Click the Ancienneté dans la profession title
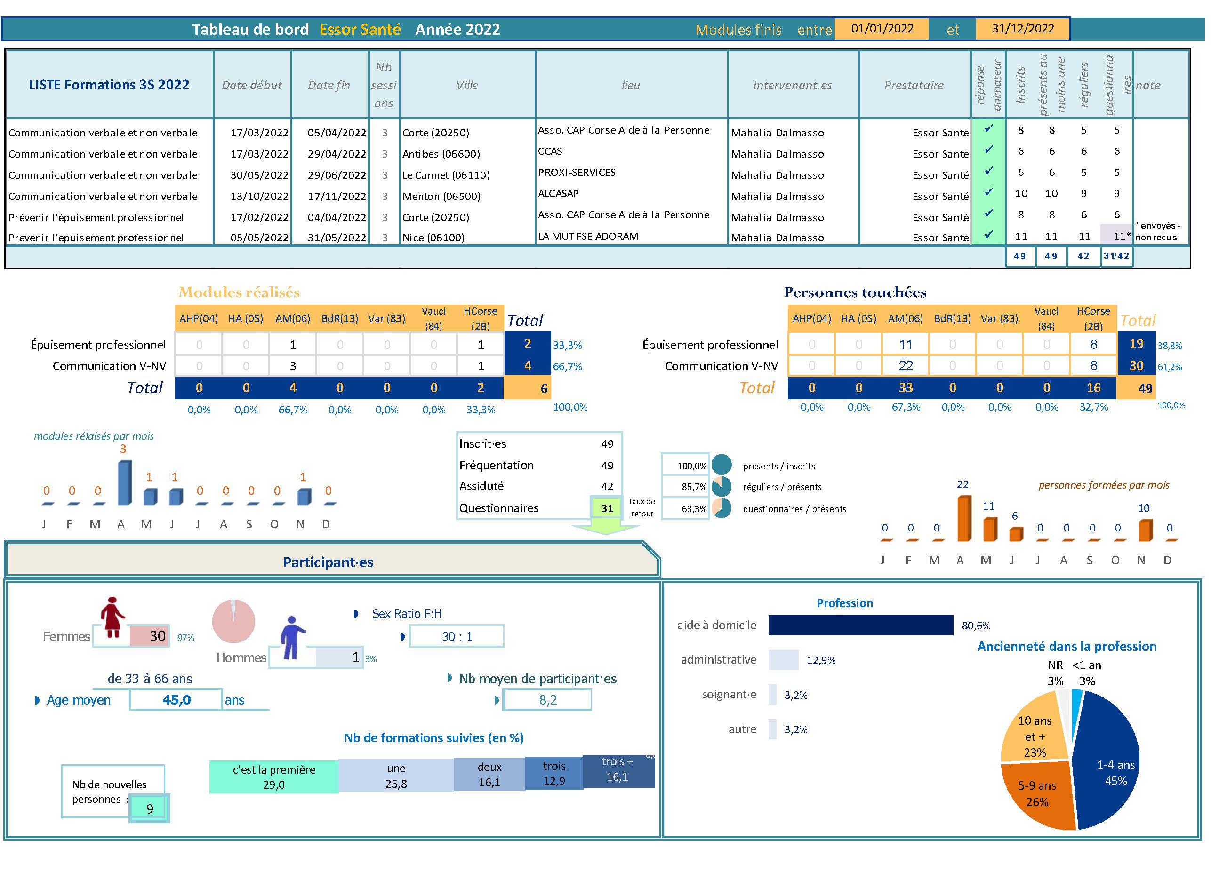 [x=1067, y=646]
